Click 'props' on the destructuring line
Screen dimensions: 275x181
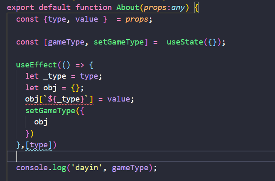[x=137, y=20]
